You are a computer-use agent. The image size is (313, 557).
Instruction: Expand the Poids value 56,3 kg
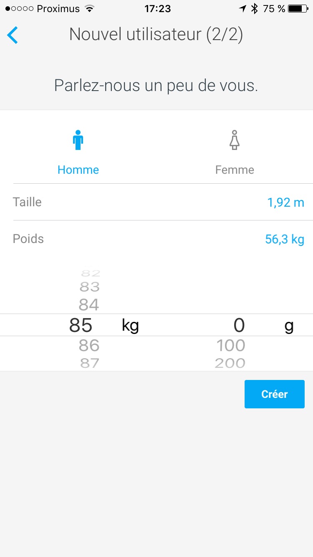(x=285, y=240)
